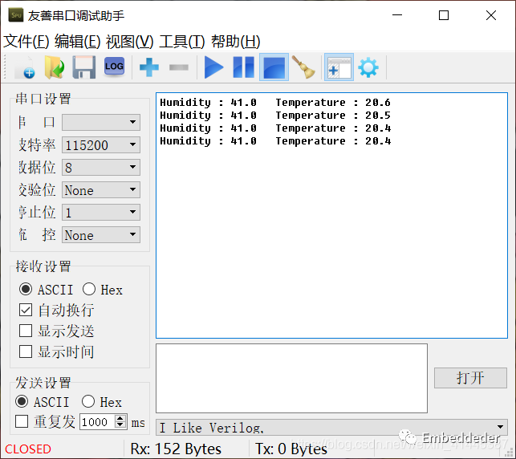The image size is (516, 459).
Task: Click the save floppy disk icon
Action: (84, 67)
